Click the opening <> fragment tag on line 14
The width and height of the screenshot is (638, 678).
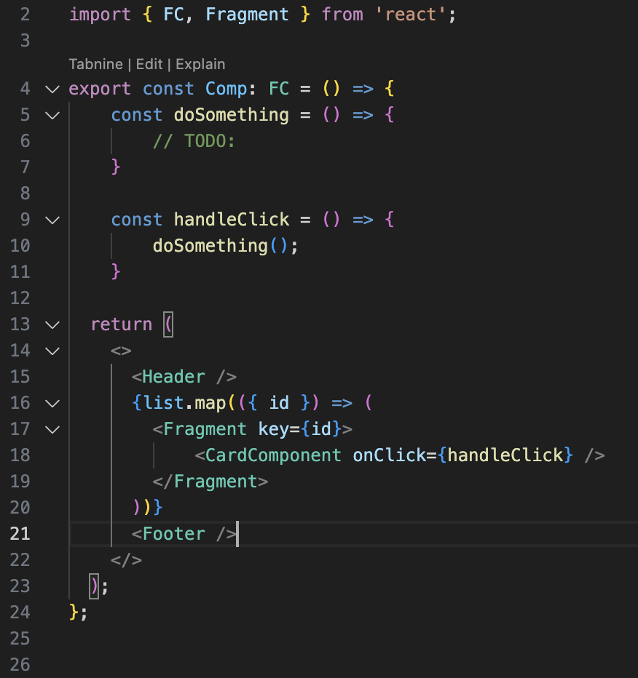tap(121, 351)
